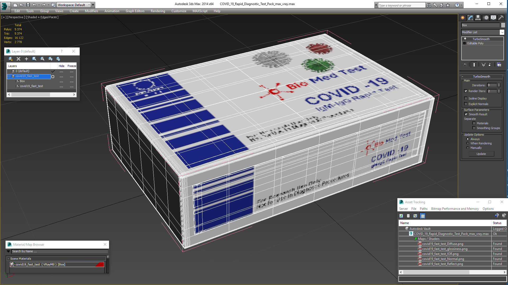
Task: Open the Hierarchy command panel tab
Action: click(478, 18)
